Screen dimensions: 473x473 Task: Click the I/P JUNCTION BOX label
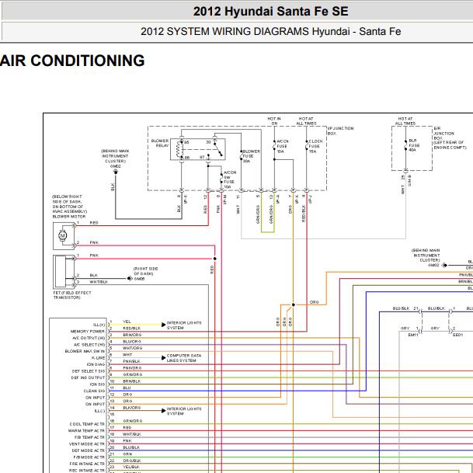(340, 130)
